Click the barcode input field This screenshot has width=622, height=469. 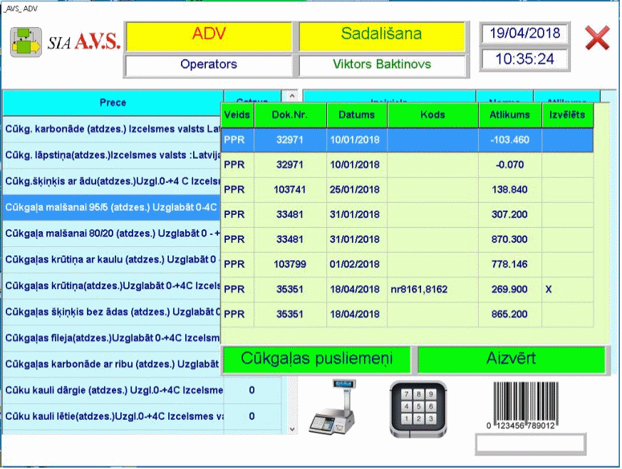[x=530, y=443]
